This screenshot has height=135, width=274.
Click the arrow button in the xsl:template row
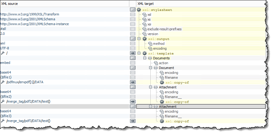(x=133, y=53)
